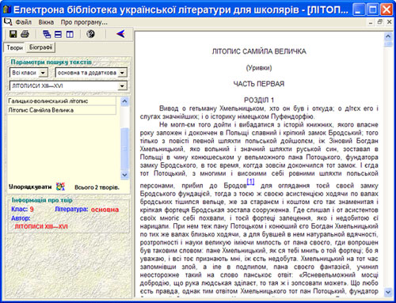Click red ЛІТОПИСИ XIII—XVI author value
The width and height of the screenshot is (396, 303).
tap(41, 226)
